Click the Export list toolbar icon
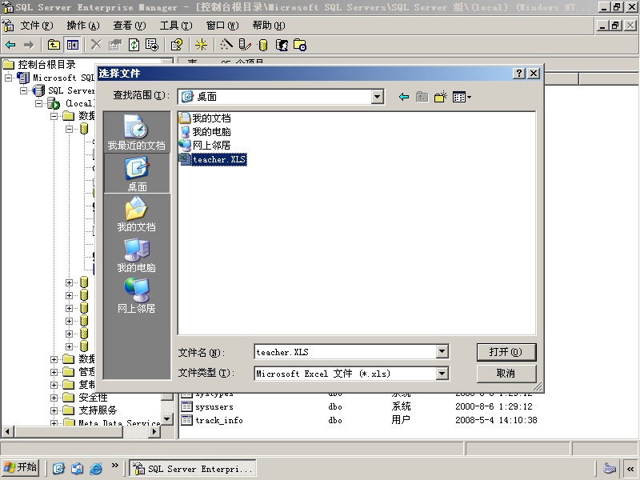Image resolution: width=640 pixels, height=480 pixels. (x=152, y=45)
